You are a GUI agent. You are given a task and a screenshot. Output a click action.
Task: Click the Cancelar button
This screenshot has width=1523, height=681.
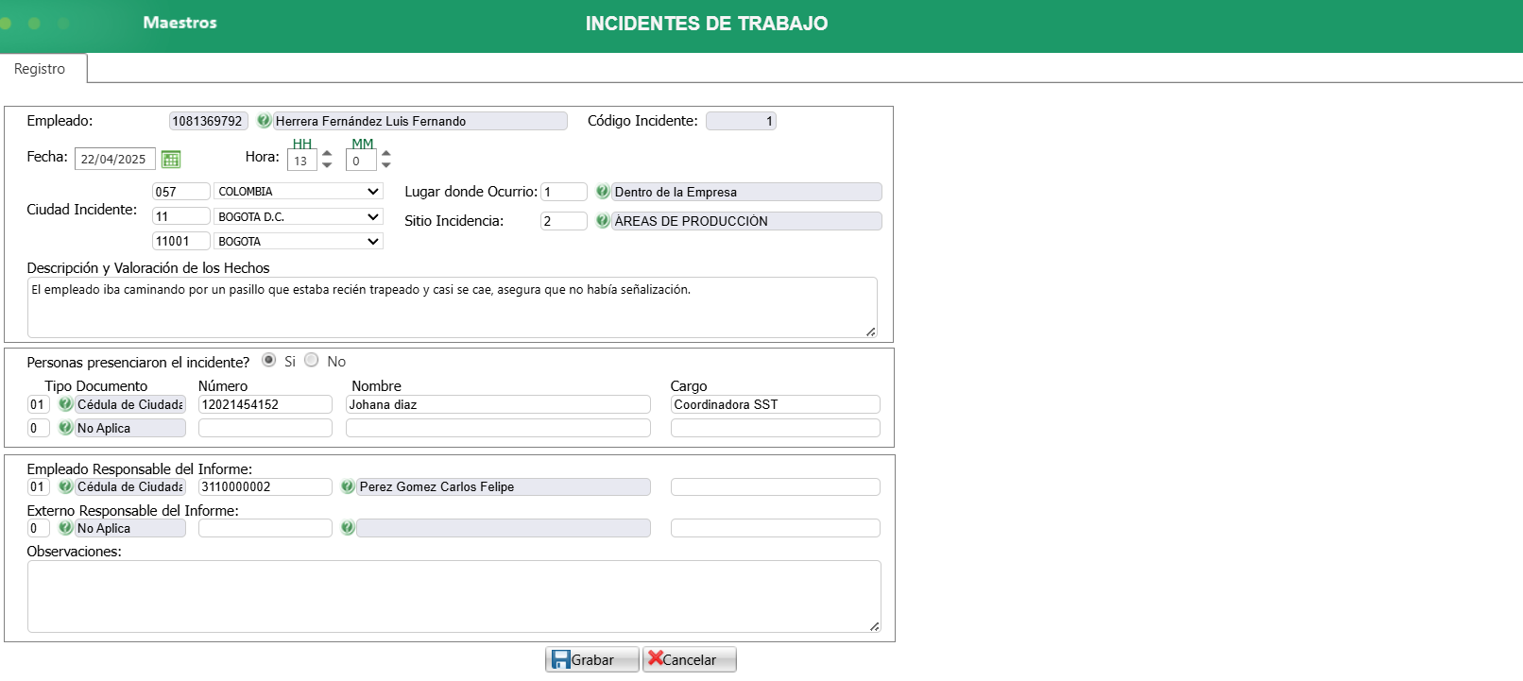[690, 659]
